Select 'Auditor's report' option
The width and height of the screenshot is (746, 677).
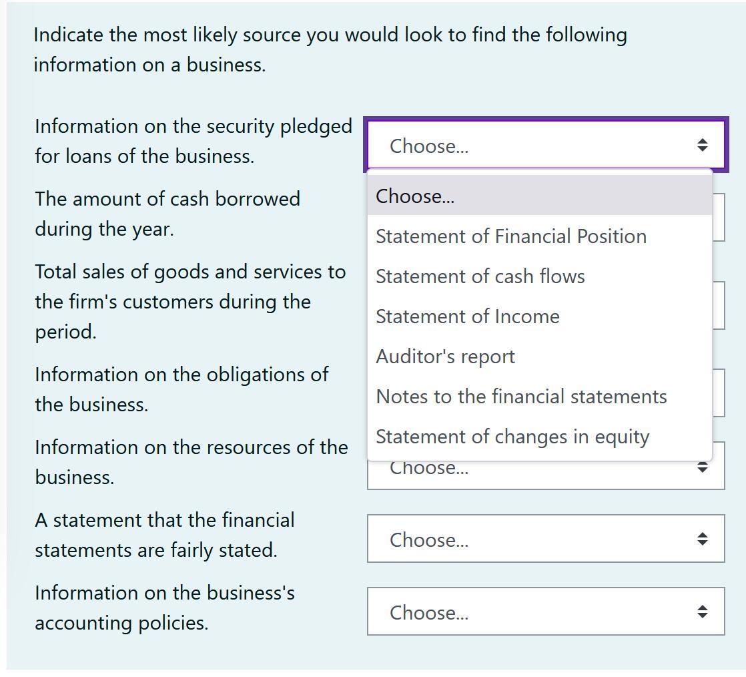(444, 356)
